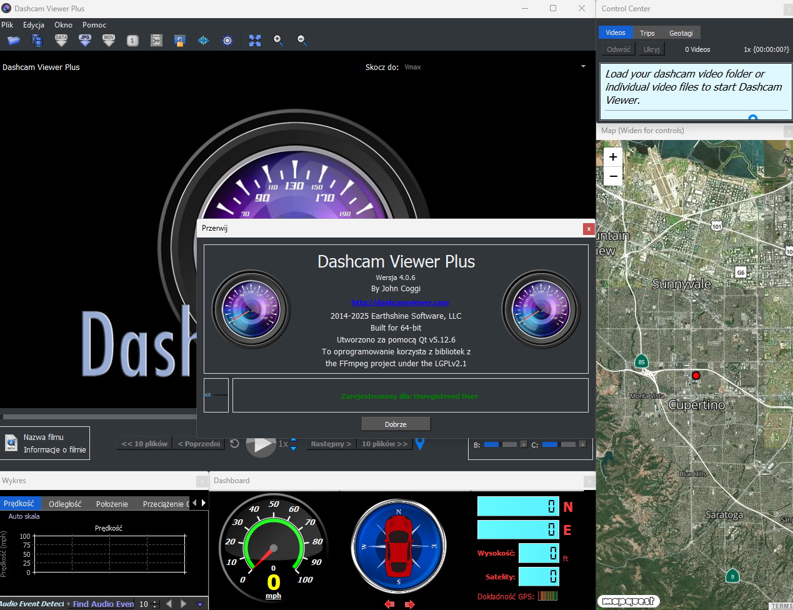Click the movie file icon beside Nazwa filmu
793x610 pixels.
click(x=11, y=443)
